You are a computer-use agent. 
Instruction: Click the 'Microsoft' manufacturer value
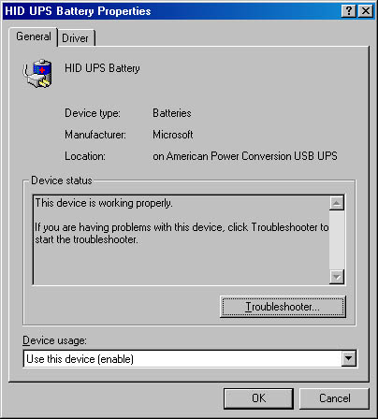tap(173, 135)
